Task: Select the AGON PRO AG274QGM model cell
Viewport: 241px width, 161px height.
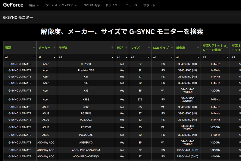Action: pyautogui.click(x=86, y=150)
